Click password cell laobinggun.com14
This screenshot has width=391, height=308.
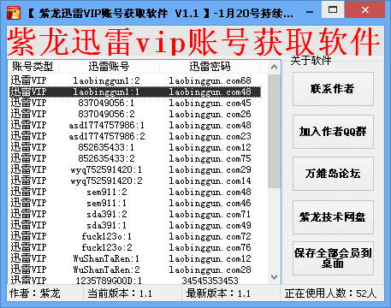[210, 181]
